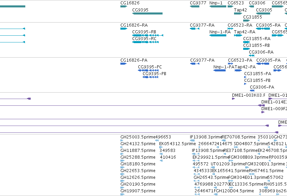
Task: Select the Nnp-1 gene label
Action: point(216,3)
